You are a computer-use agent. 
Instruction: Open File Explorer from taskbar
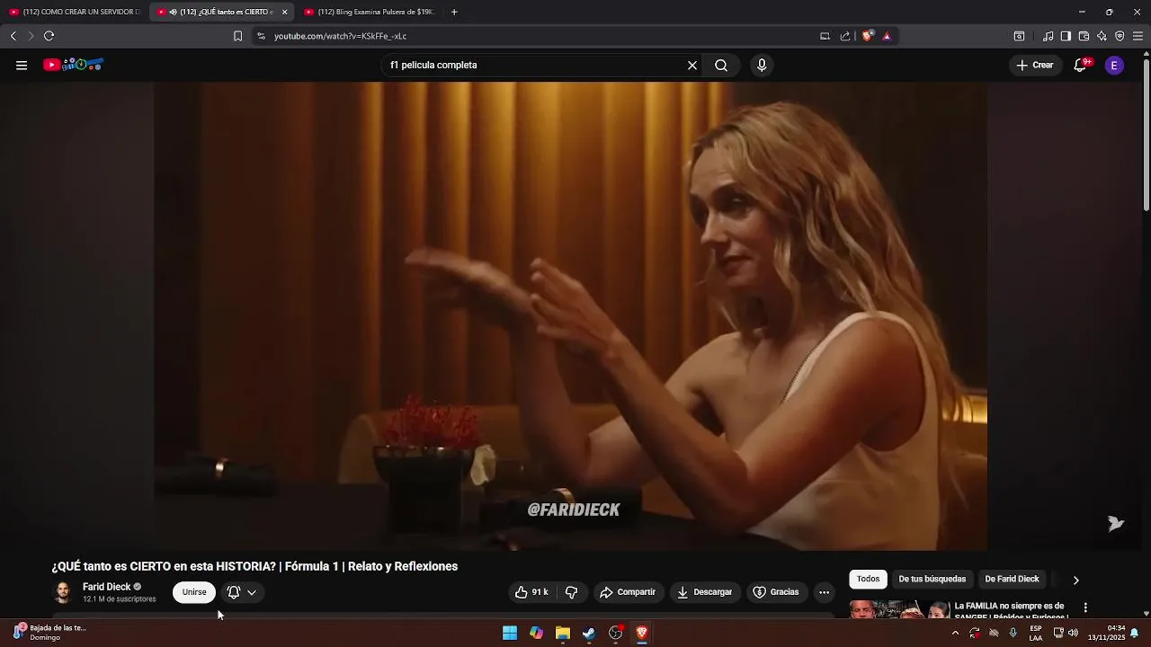point(563,634)
